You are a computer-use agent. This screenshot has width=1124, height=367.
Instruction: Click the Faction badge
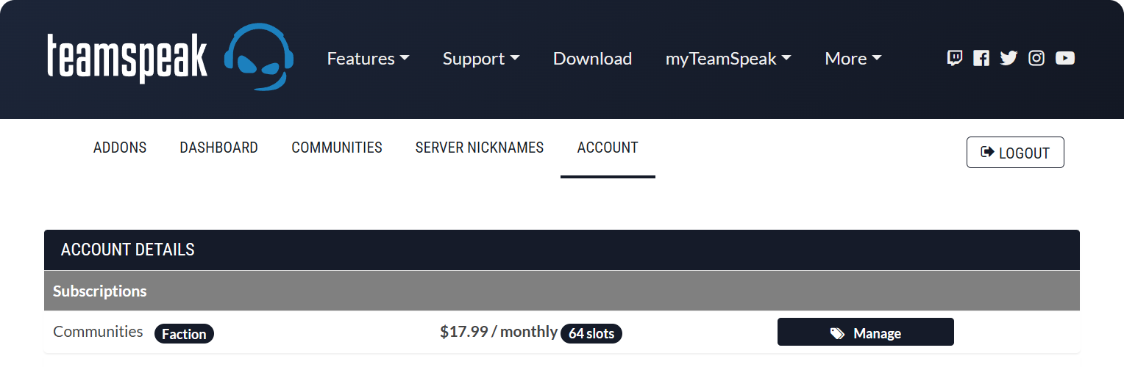pos(184,334)
